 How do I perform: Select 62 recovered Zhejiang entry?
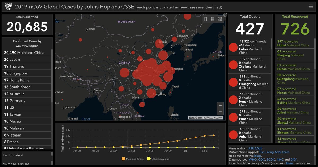(x=294, y=55)
